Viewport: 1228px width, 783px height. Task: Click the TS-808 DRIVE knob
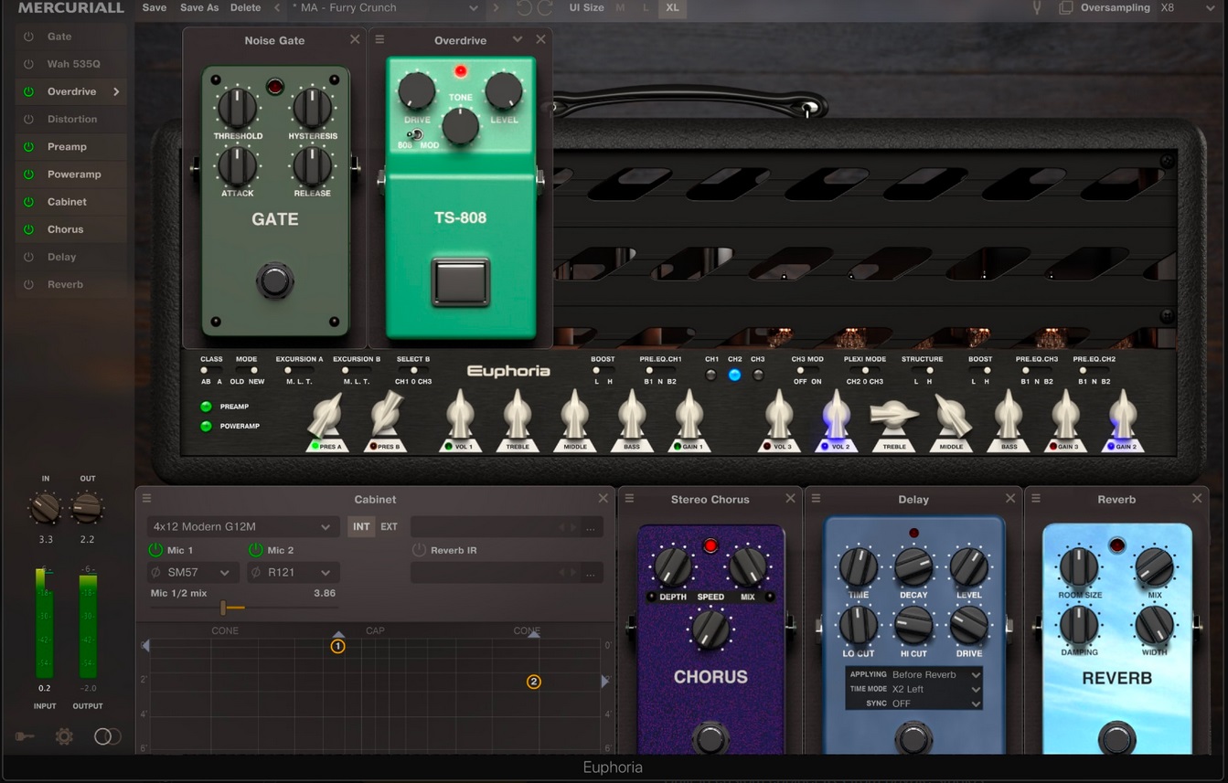(x=416, y=90)
